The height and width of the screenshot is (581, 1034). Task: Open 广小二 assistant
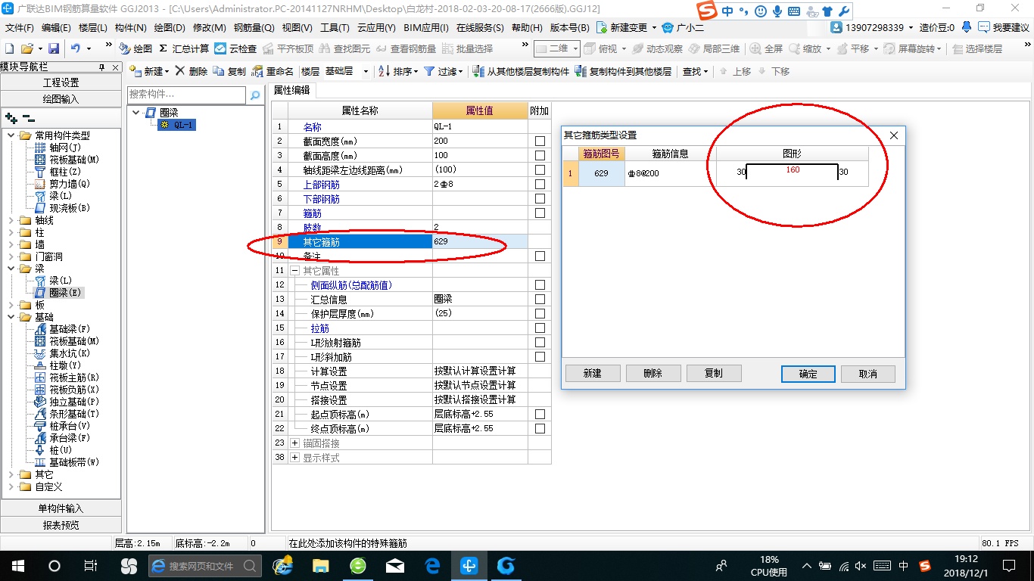point(684,27)
